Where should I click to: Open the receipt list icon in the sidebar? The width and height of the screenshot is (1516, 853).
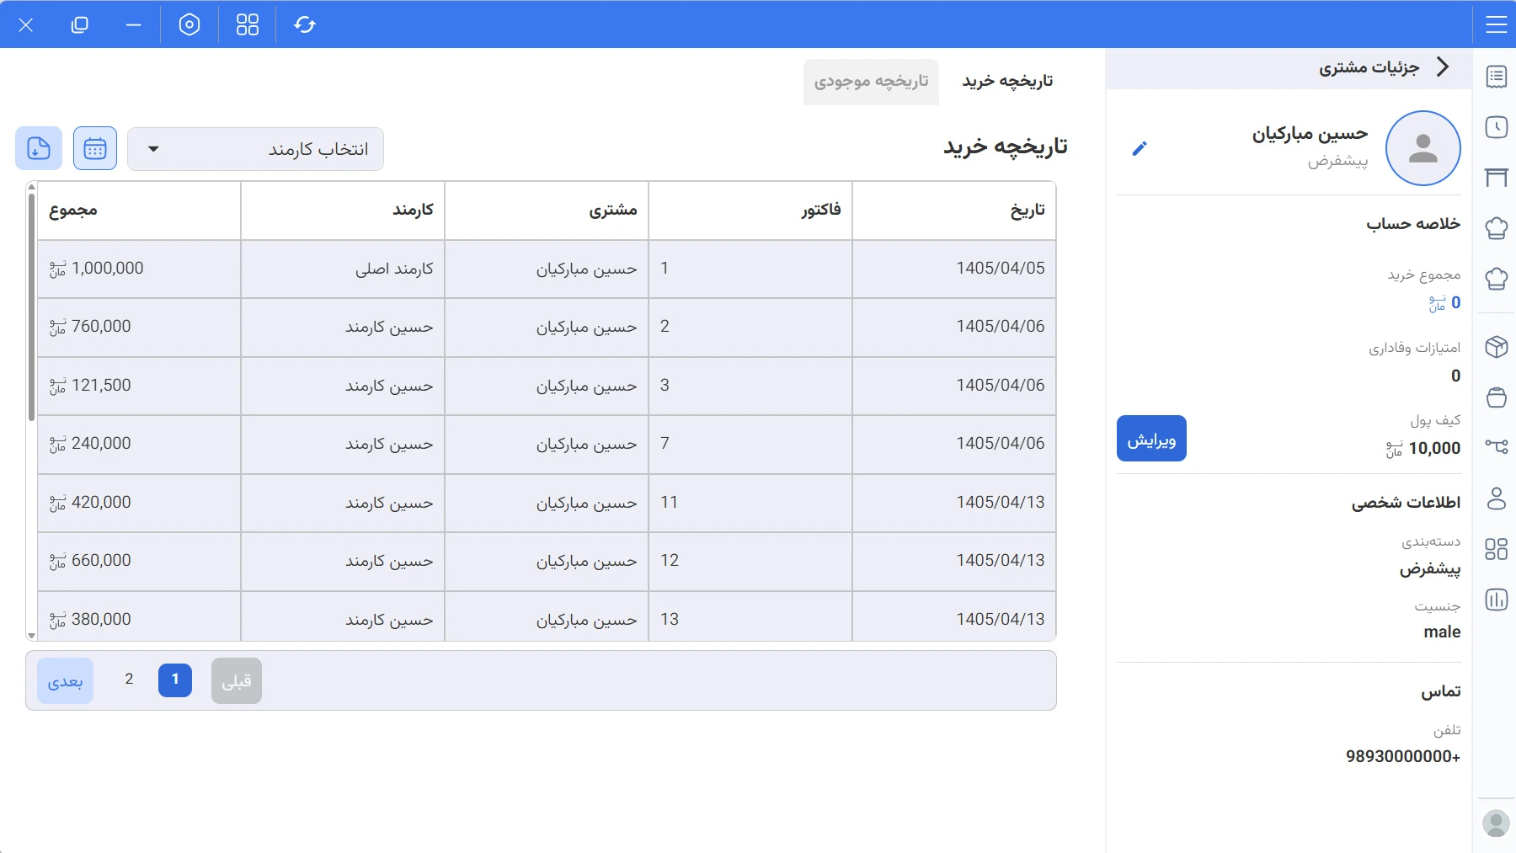click(1496, 77)
